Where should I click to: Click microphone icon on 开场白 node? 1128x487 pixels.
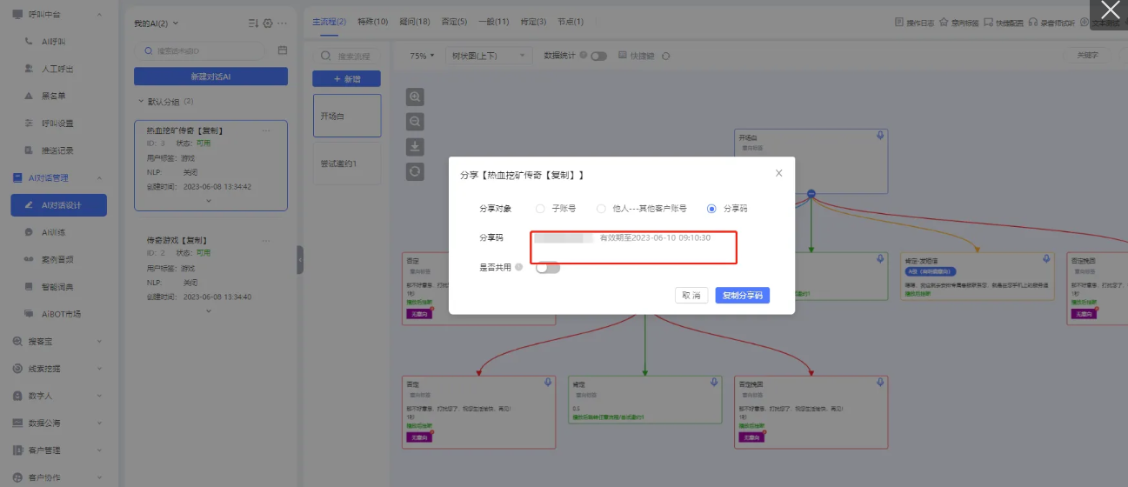tap(880, 136)
